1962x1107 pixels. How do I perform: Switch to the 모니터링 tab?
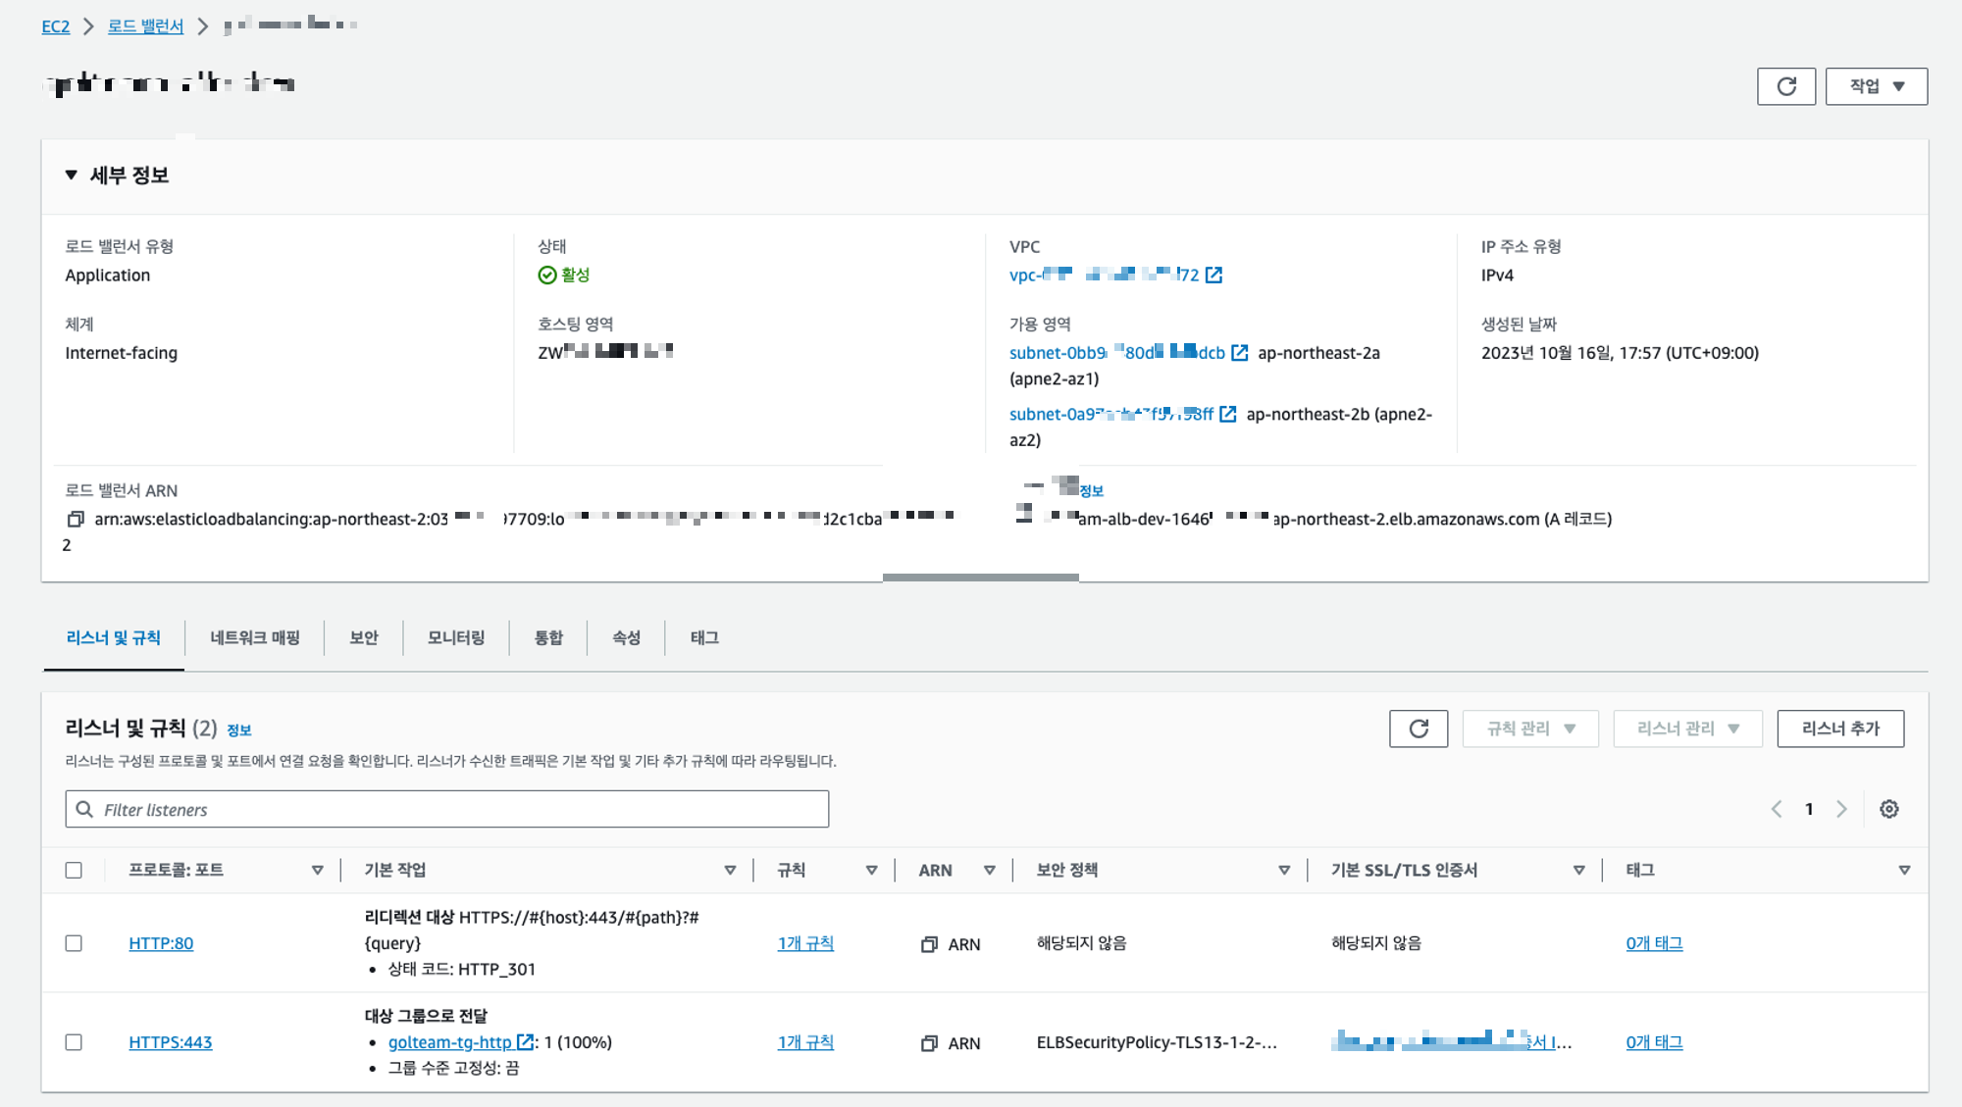coord(455,637)
